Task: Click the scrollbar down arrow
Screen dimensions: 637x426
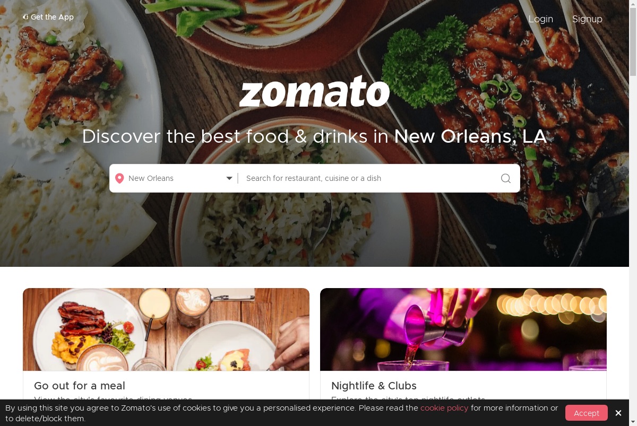Action: [633, 422]
